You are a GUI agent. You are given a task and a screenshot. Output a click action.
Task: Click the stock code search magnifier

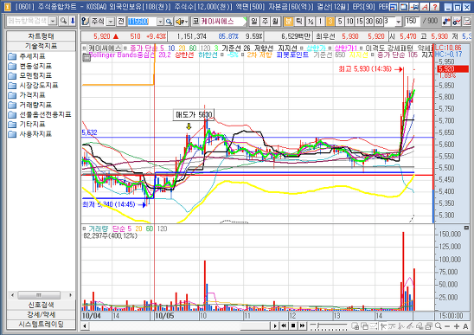pyautogui.click(x=169, y=22)
